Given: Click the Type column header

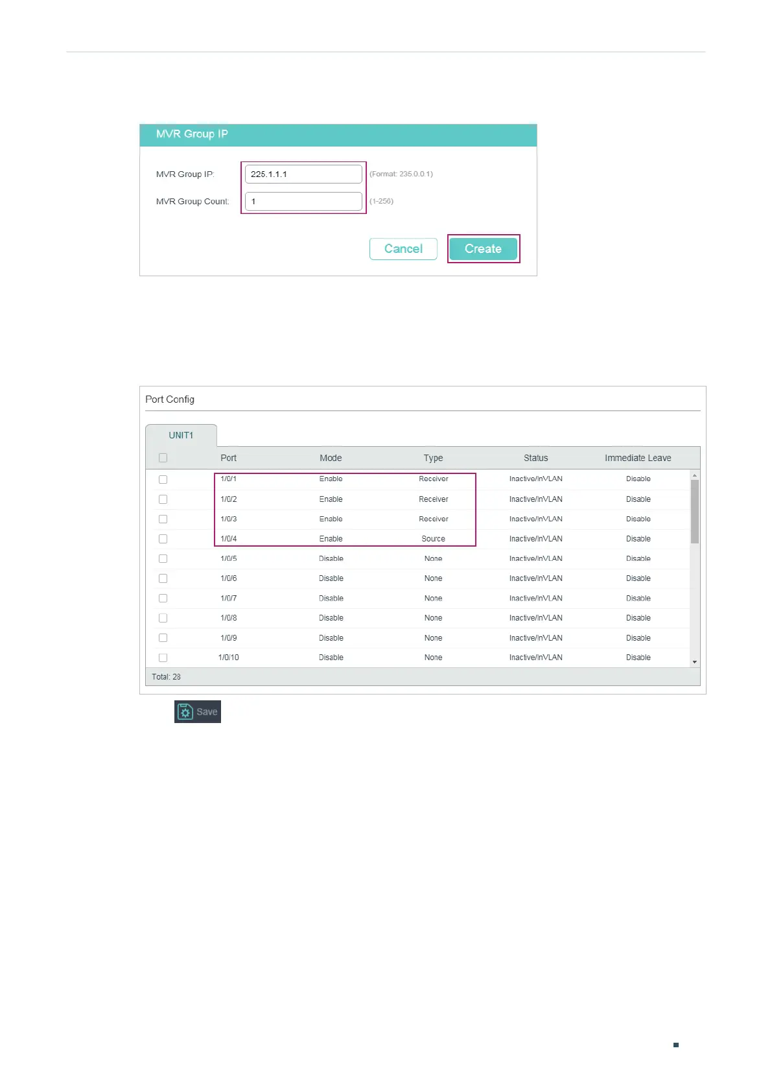Looking at the screenshot, I should click(x=433, y=458).
